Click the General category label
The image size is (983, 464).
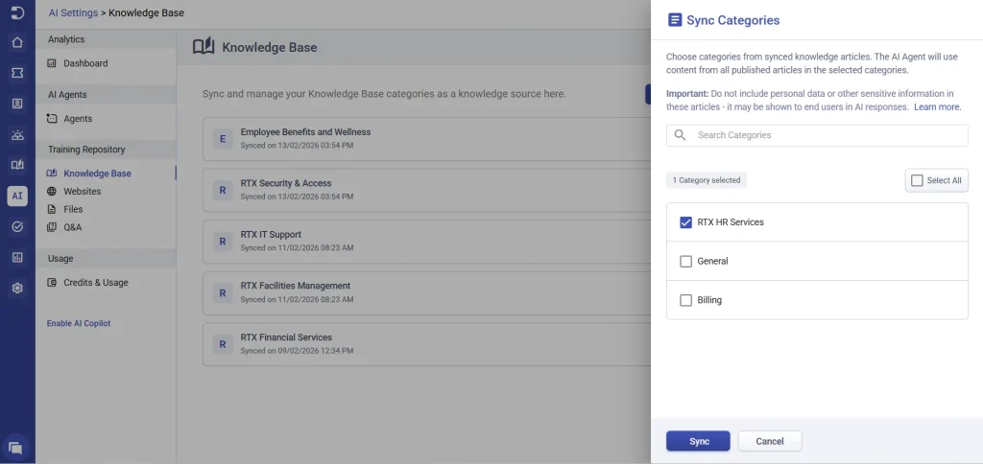713,261
